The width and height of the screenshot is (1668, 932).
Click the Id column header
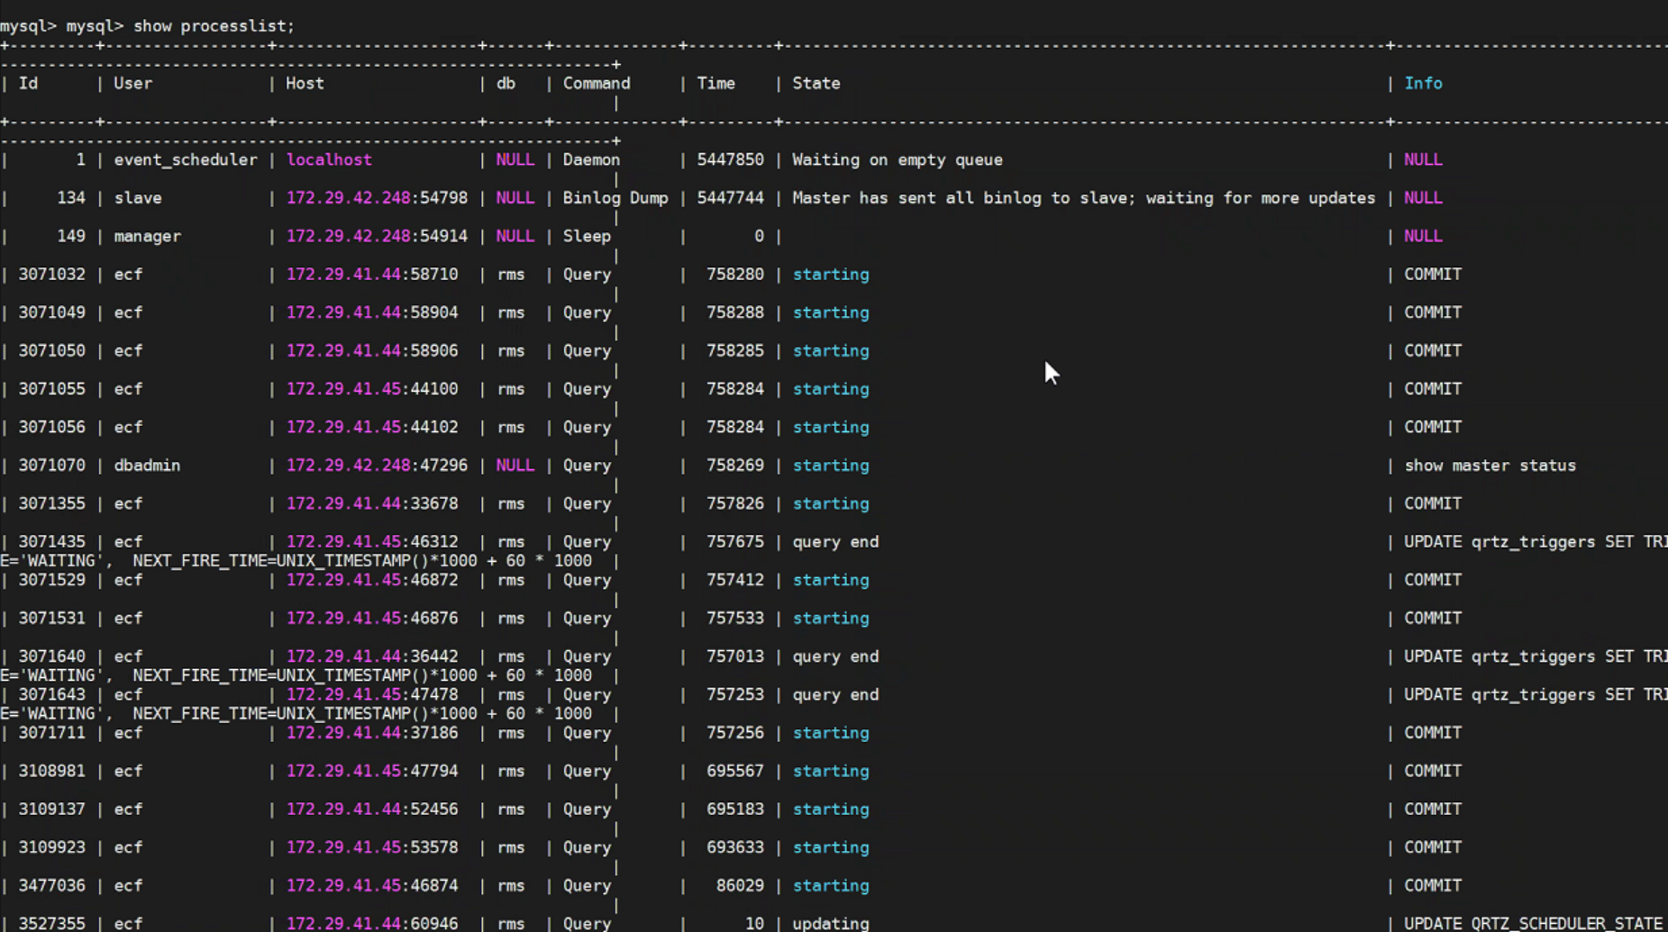pyautogui.click(x=29, y=84)
